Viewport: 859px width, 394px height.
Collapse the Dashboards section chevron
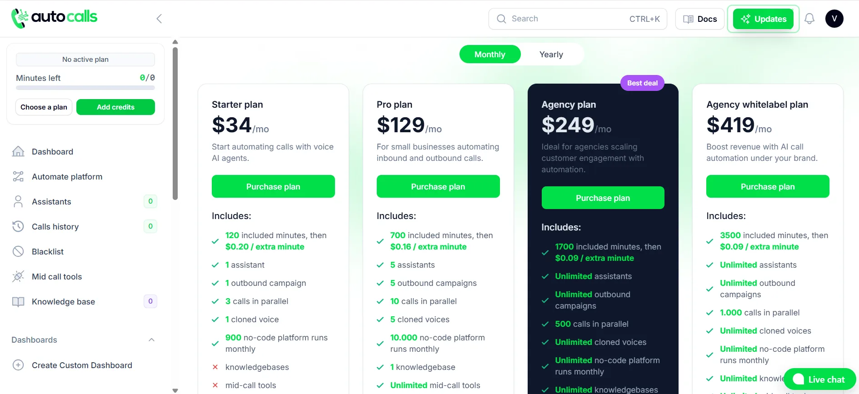152,340
